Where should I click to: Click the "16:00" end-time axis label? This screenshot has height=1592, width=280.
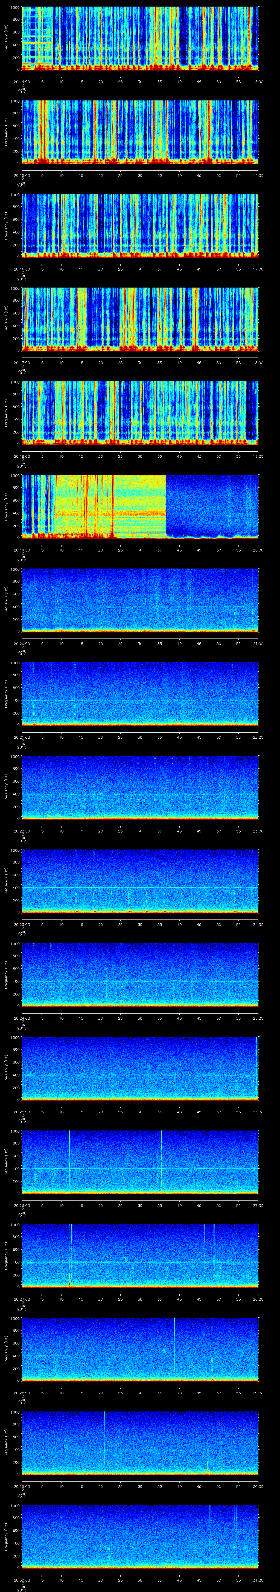pos(258,176)
